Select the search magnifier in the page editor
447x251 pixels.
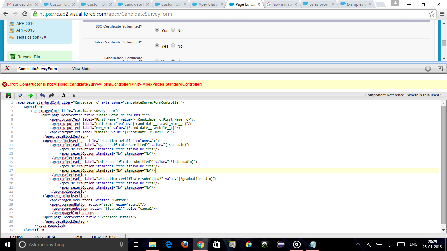tap(20, 95)
